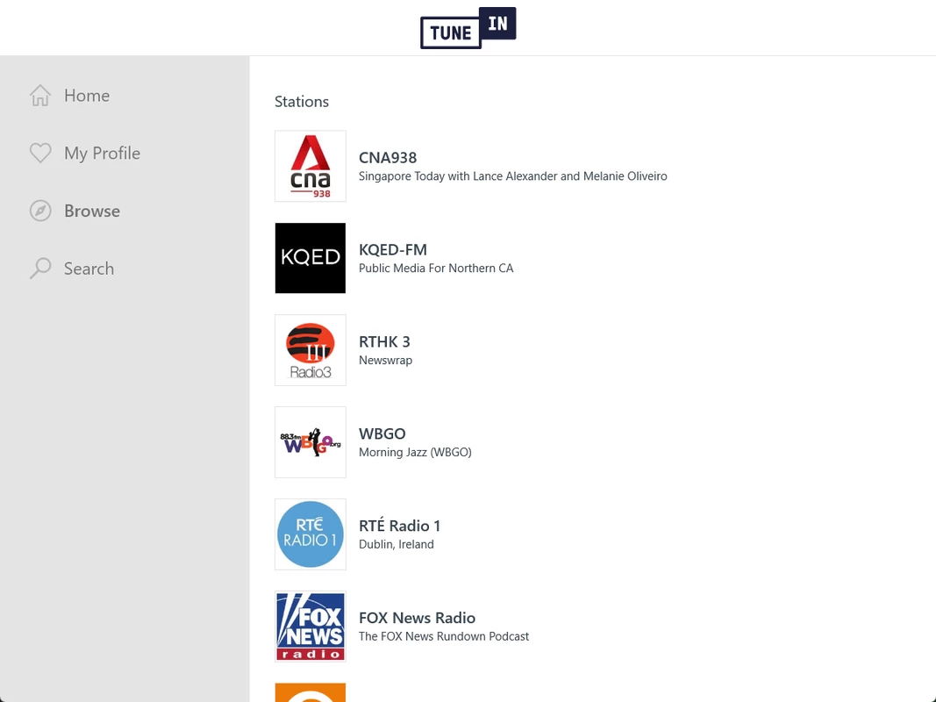This screenshot has width=936, height=702.
Task: Open the Search page
Action: click(89, 269)
